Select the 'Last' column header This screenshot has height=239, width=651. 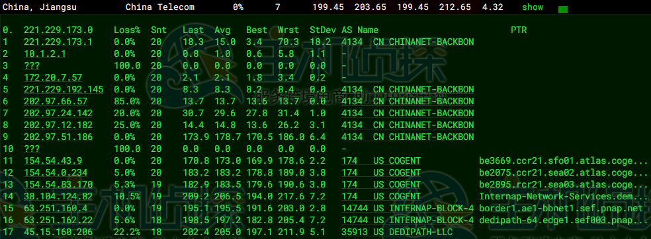[193, 30]
